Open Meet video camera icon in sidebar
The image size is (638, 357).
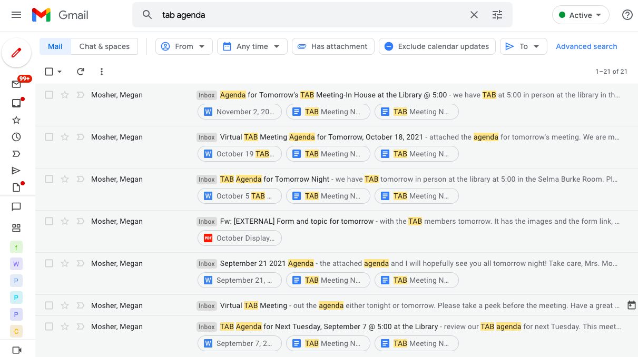point(16,350)
